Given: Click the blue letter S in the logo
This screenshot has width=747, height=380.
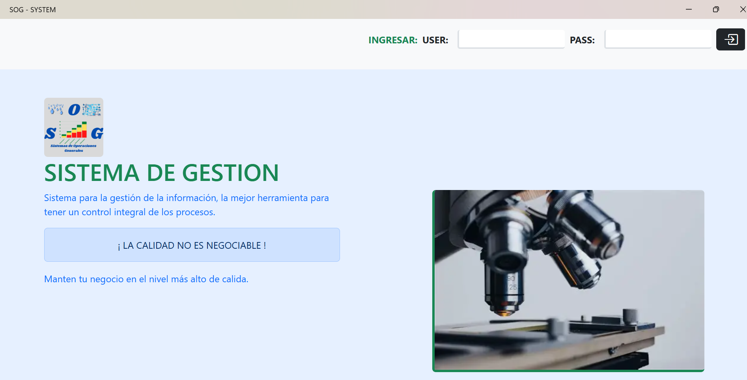Looking at the screenshot, I should 50,133.
